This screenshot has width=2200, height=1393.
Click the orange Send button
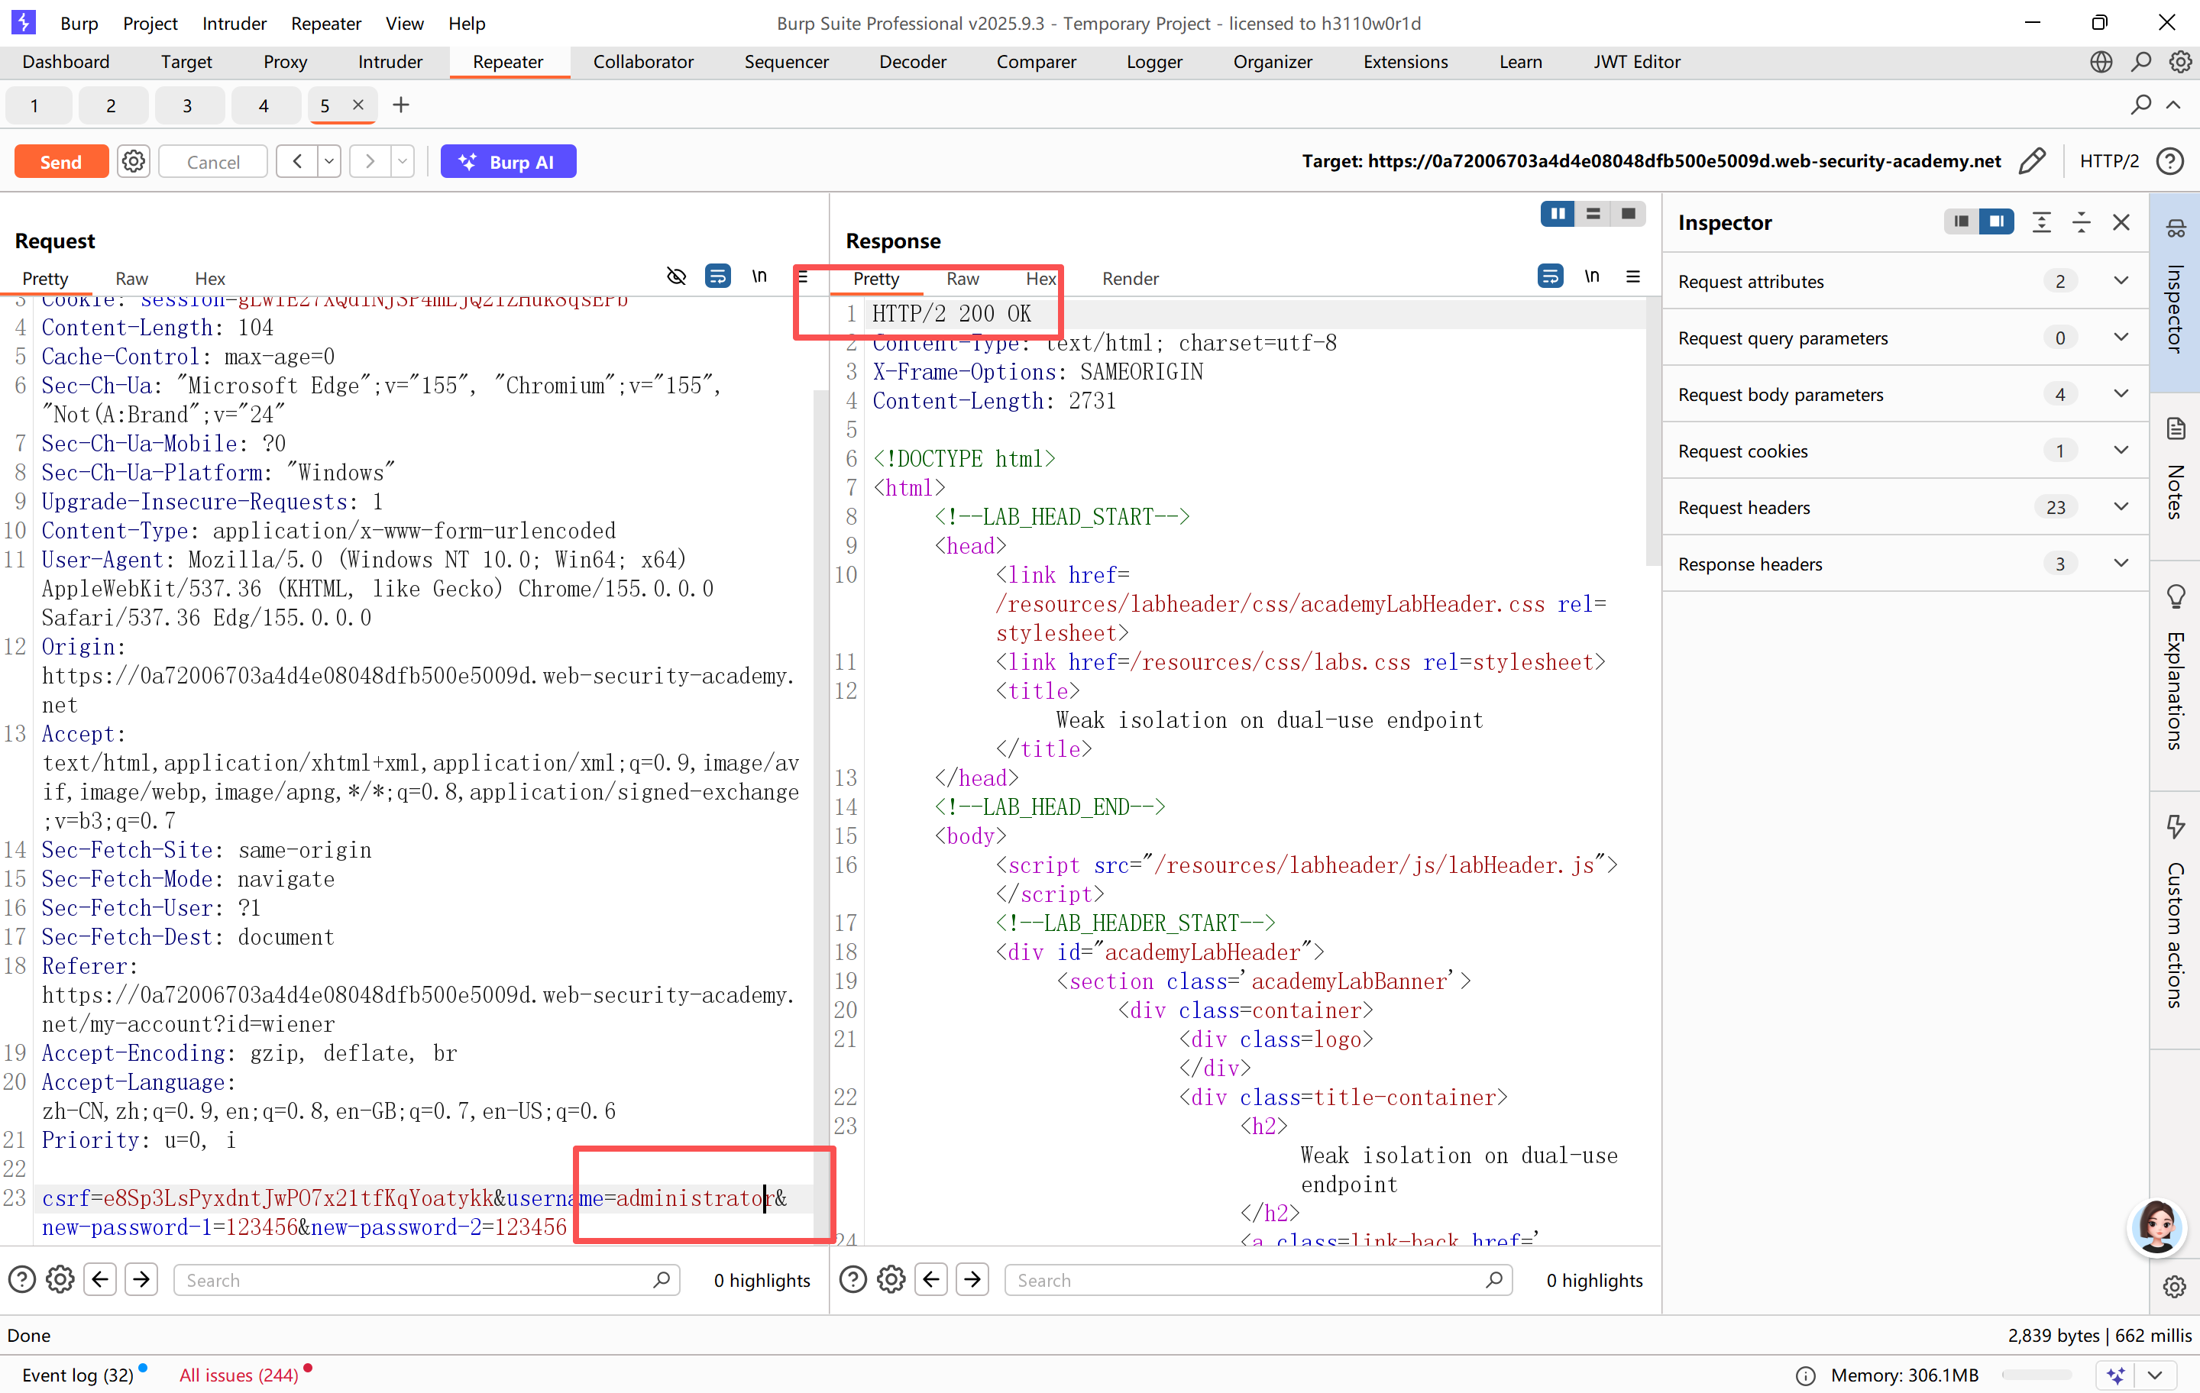pyautogui.click(x=61, y=162)
